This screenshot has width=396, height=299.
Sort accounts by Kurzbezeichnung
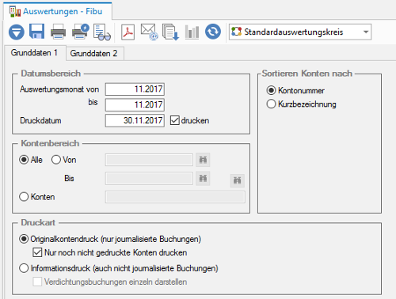[x=271, y=104]
